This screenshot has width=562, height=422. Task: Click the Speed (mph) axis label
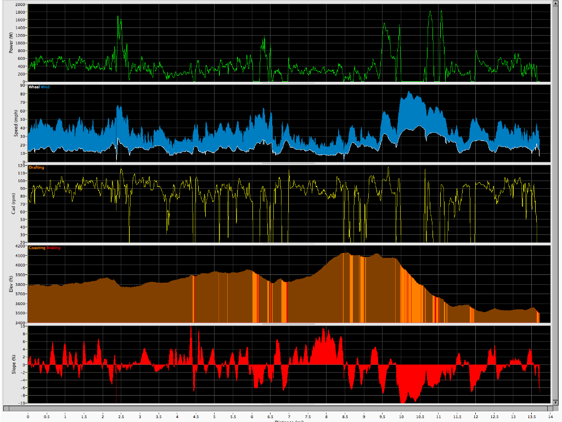[11, 123]
